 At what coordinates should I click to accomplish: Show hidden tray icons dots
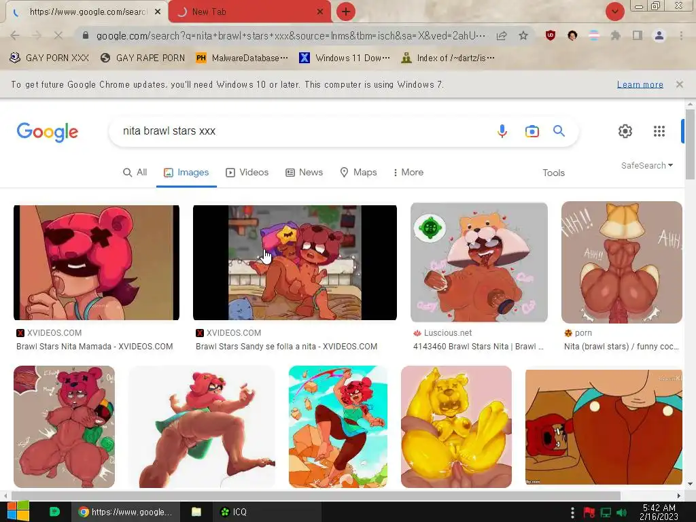tap(572, 512)
